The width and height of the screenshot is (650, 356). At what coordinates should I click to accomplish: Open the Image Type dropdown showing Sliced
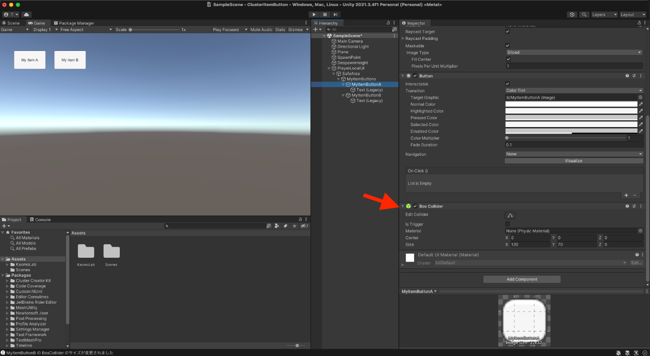tap(574, 52)
